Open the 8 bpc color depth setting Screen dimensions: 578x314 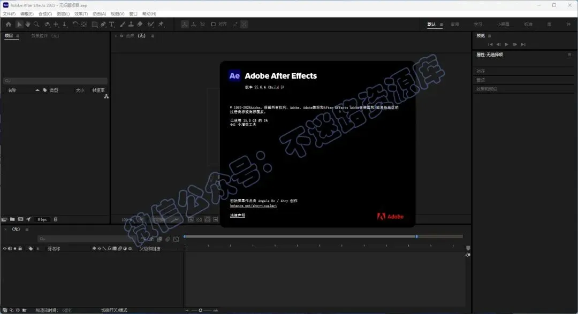pos(42,219)
